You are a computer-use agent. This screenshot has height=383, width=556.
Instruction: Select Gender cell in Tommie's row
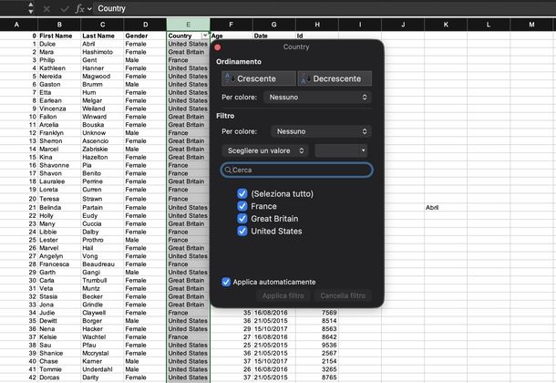tap(146, 369)
